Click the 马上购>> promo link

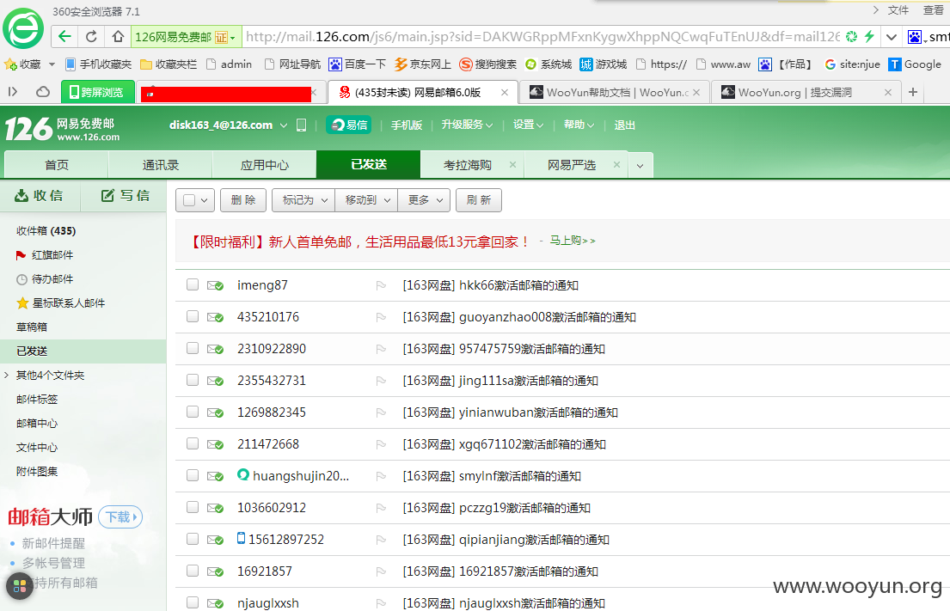pos(573,241)
